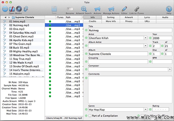Viewport: 174px width, 121px height.
Task: Open the Privacy tab
Action: [x=129, y=21]
